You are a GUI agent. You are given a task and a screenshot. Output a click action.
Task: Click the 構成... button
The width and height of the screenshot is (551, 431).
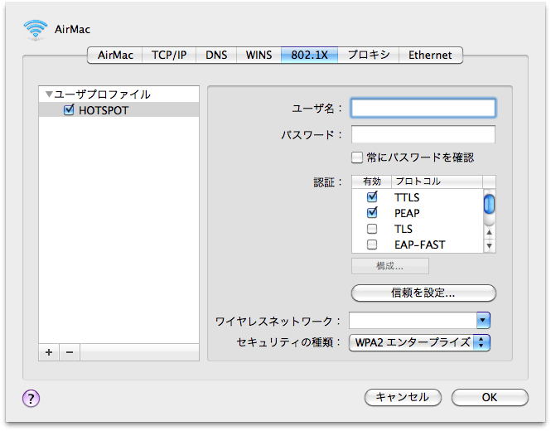click(390, 266)
